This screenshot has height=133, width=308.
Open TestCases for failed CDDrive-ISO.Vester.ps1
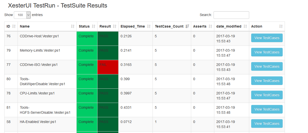[267, 67]
